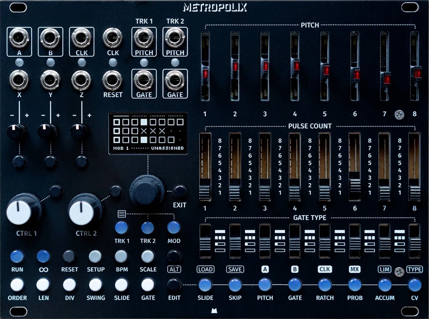Click the unboxed CLK input jack
Screen dimensions: 429x319
(113, 38)
